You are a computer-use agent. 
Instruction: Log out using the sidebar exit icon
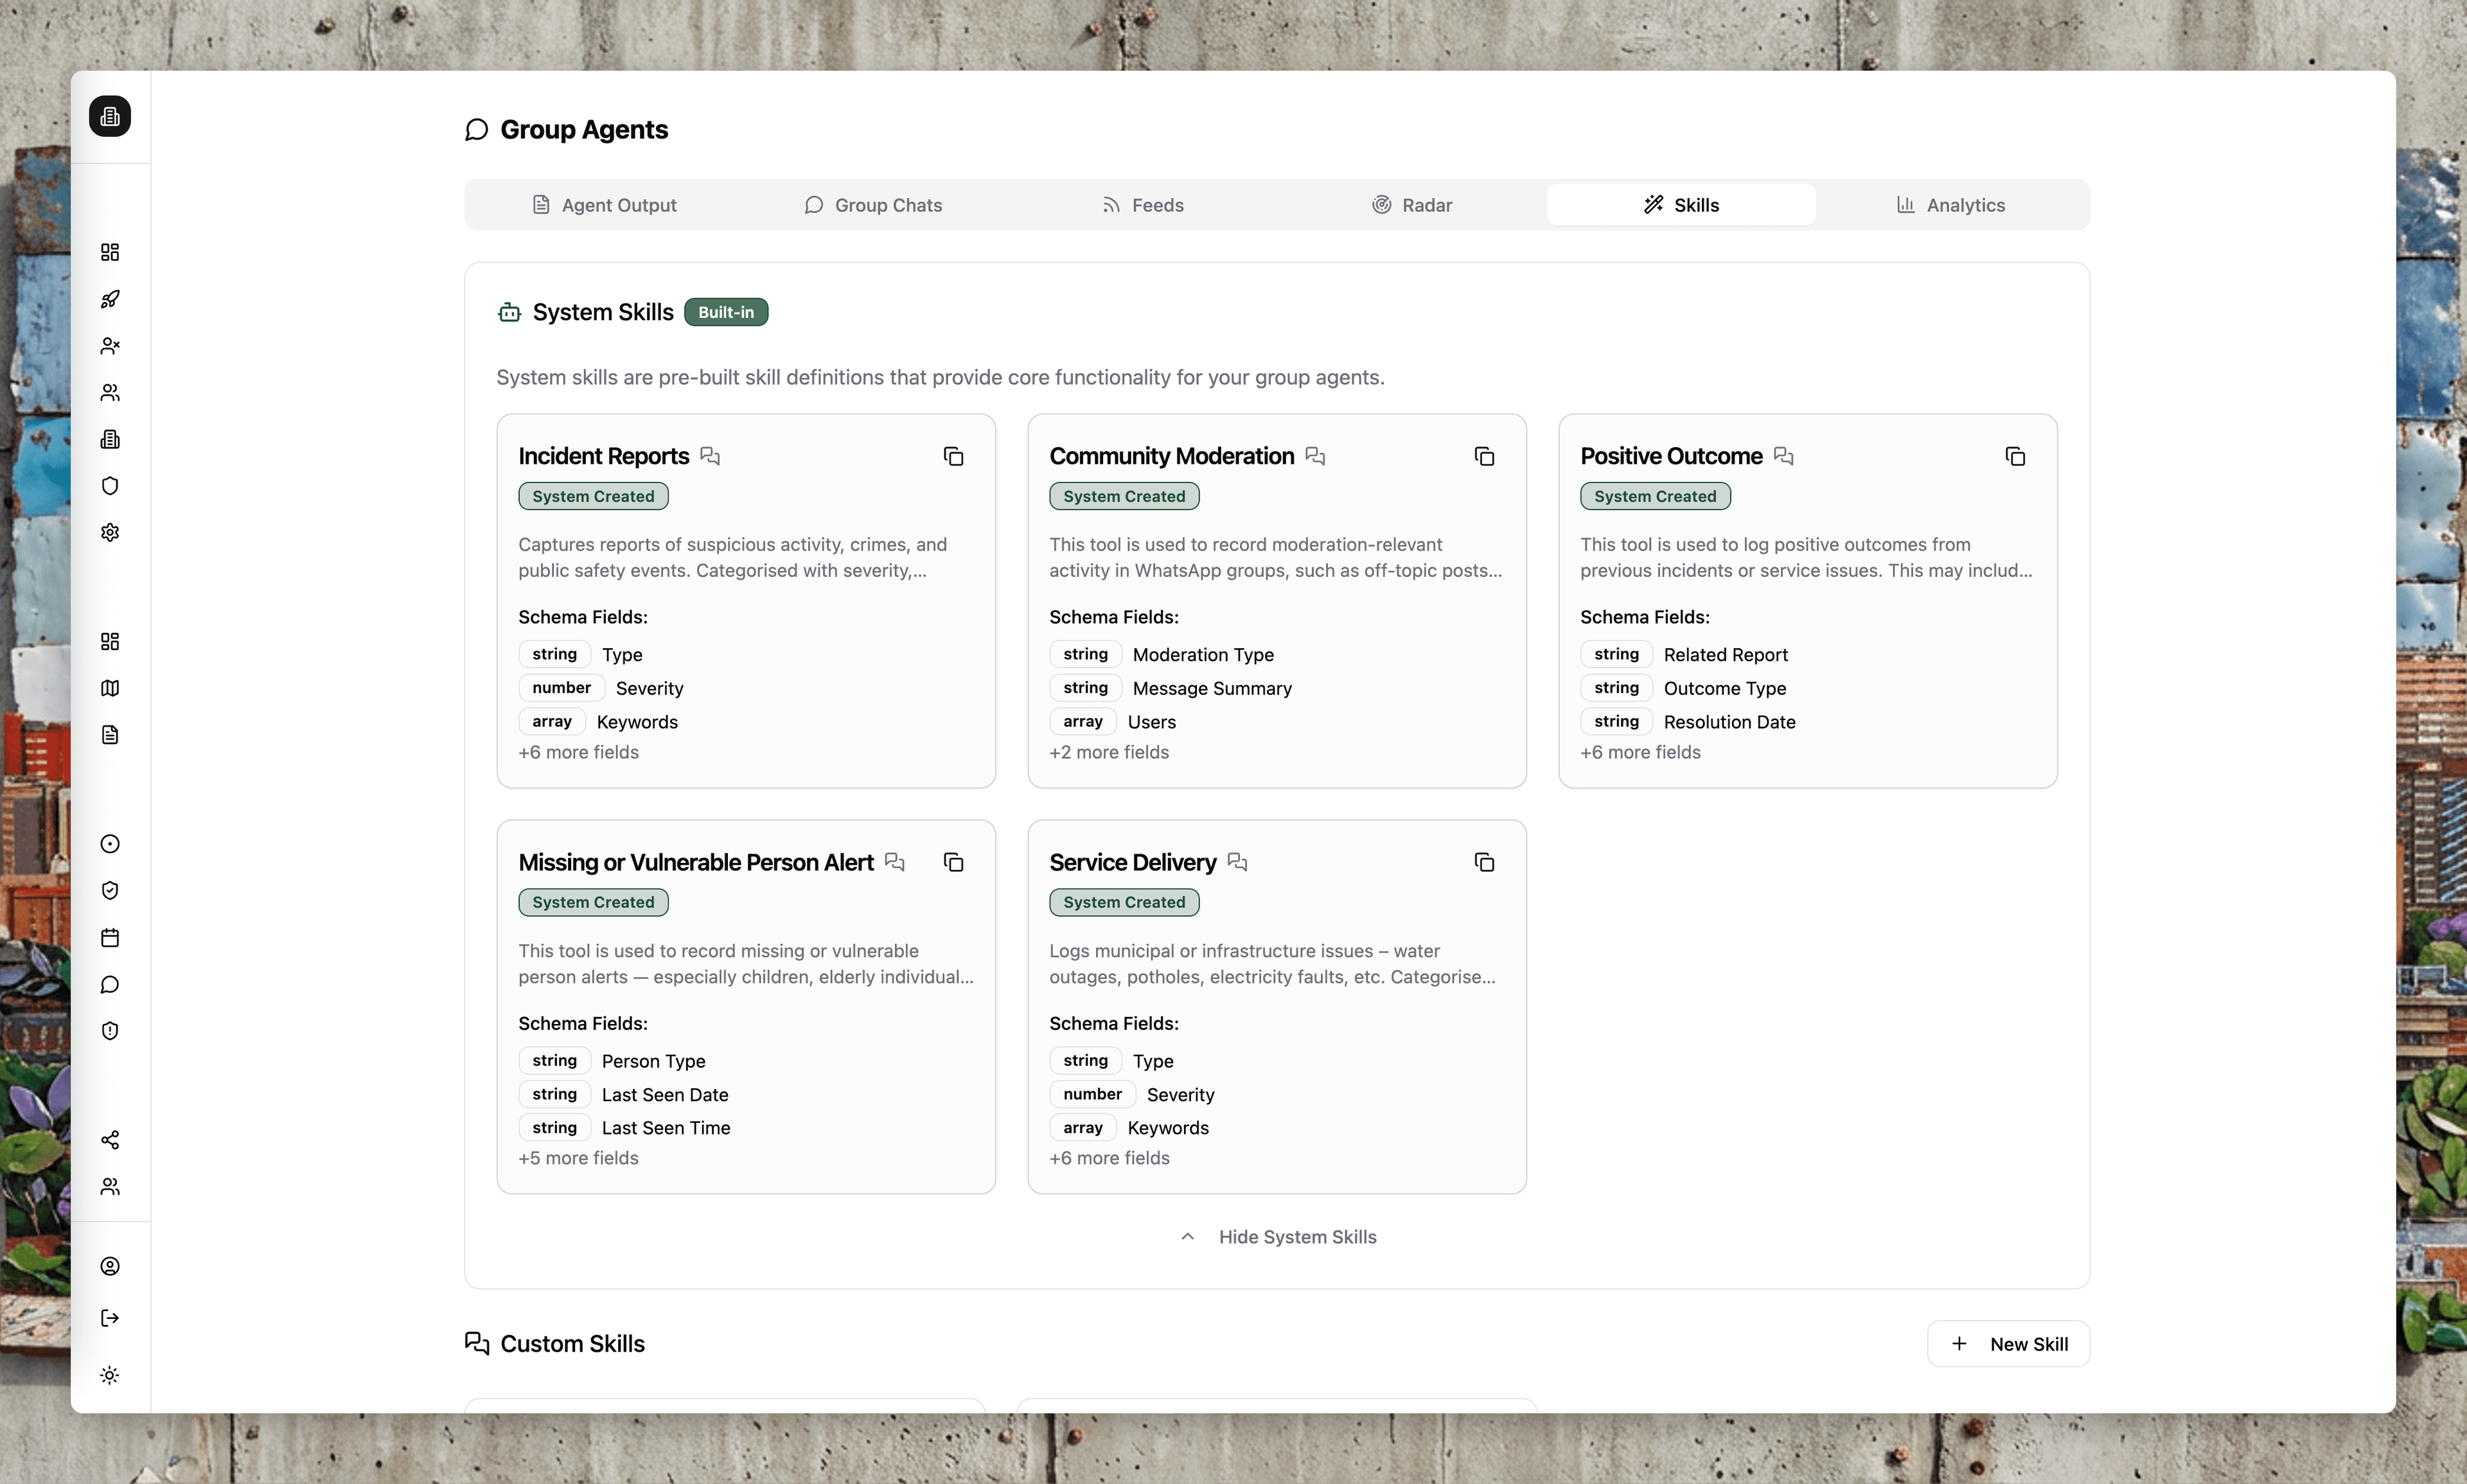[x=110, y=1318]
